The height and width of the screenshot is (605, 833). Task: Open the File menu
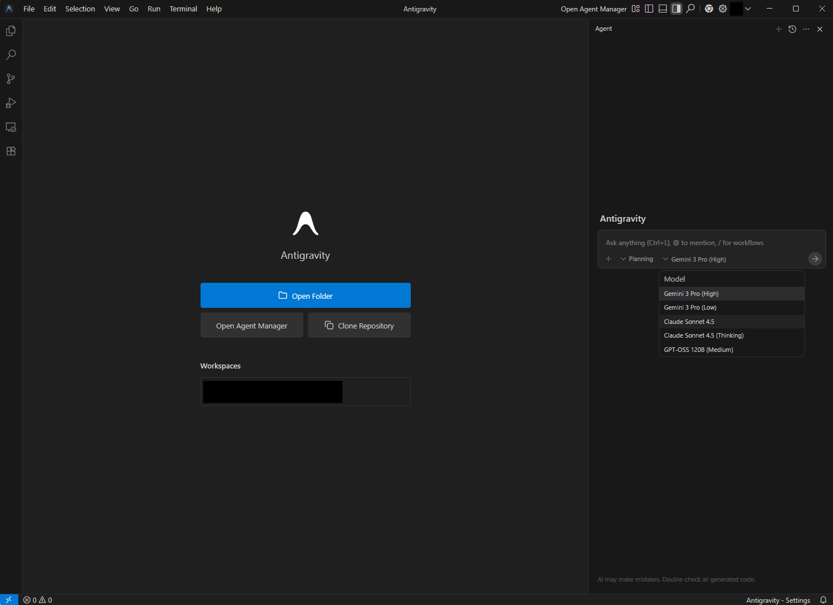click(x=29, y=9)
